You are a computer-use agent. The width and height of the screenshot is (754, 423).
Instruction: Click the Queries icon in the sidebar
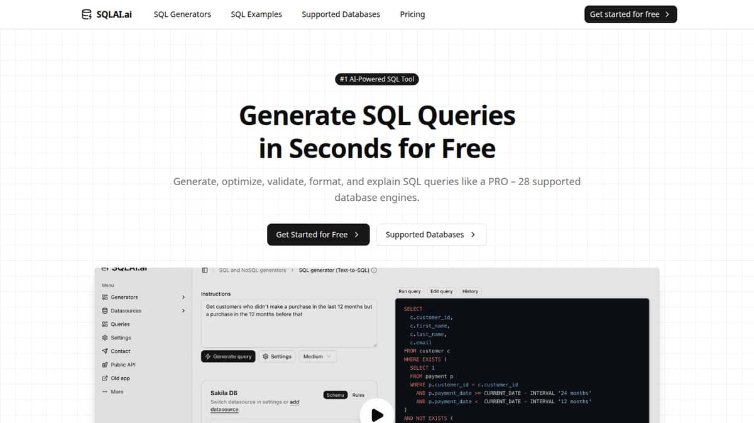pos(105,324)
